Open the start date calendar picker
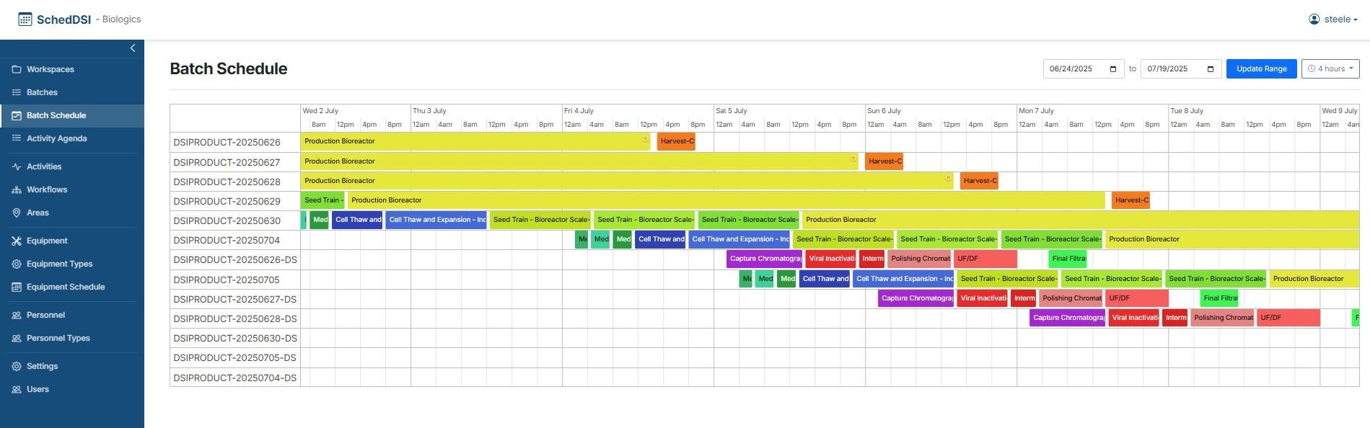1370x428 pixels. (x=1113, y=69)
